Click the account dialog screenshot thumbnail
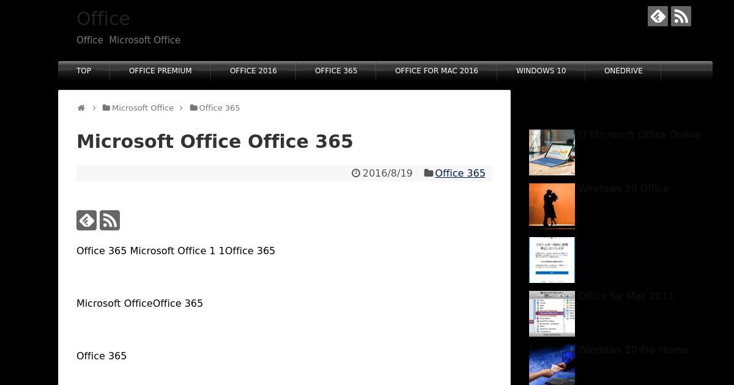The width and height of the screenshot is (734, 385). pyautogui.click(x=552, y=260)
